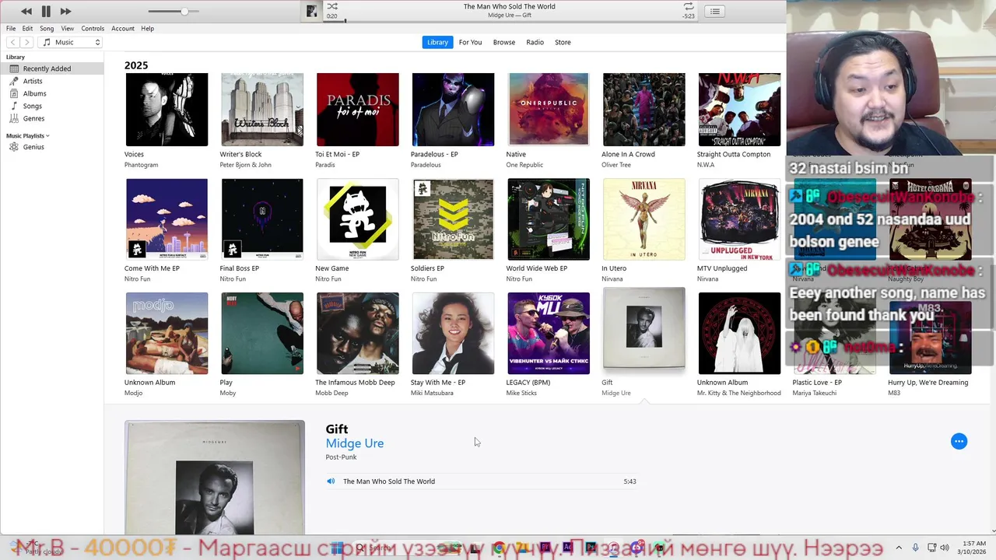Toggle repeat in the now playing bar

[689, 6]
